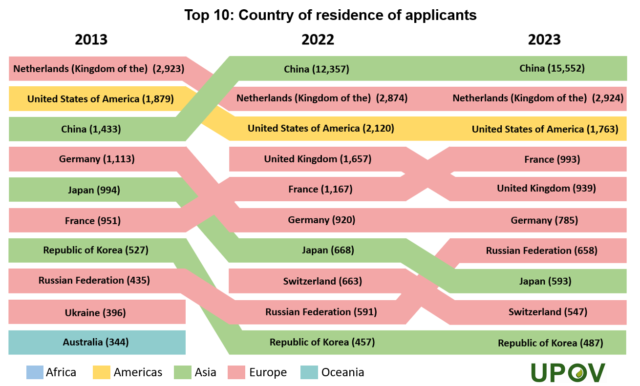Screen dimensions: 640x386
Task: Select the 2023 column header
Action: click(544, 39)
